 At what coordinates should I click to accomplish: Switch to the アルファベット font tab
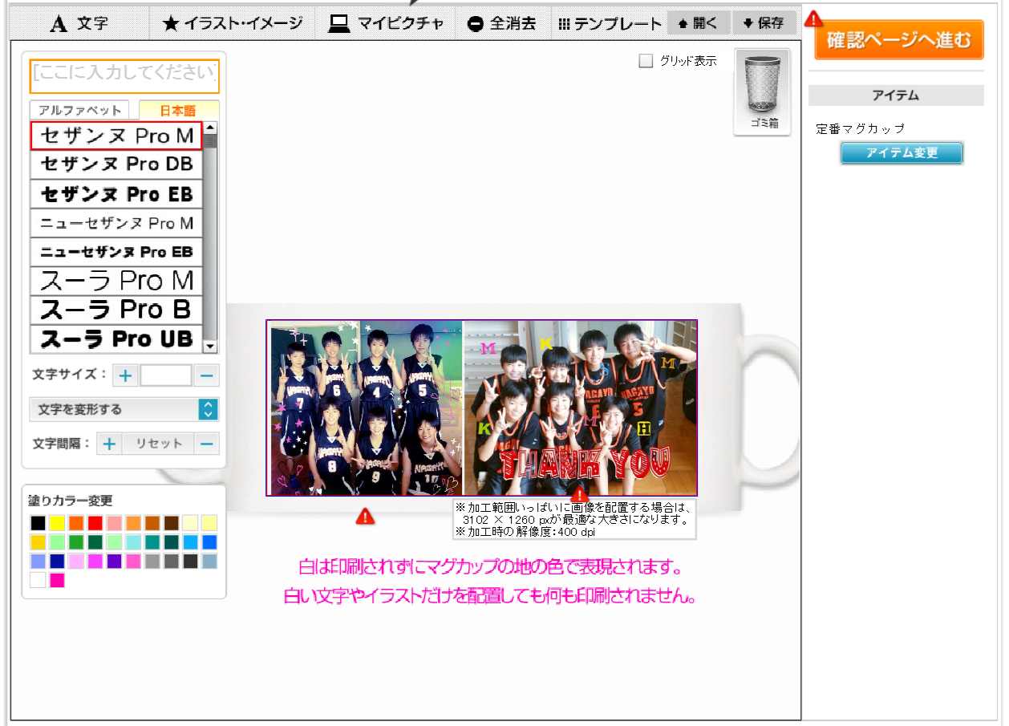click(80, 111)
